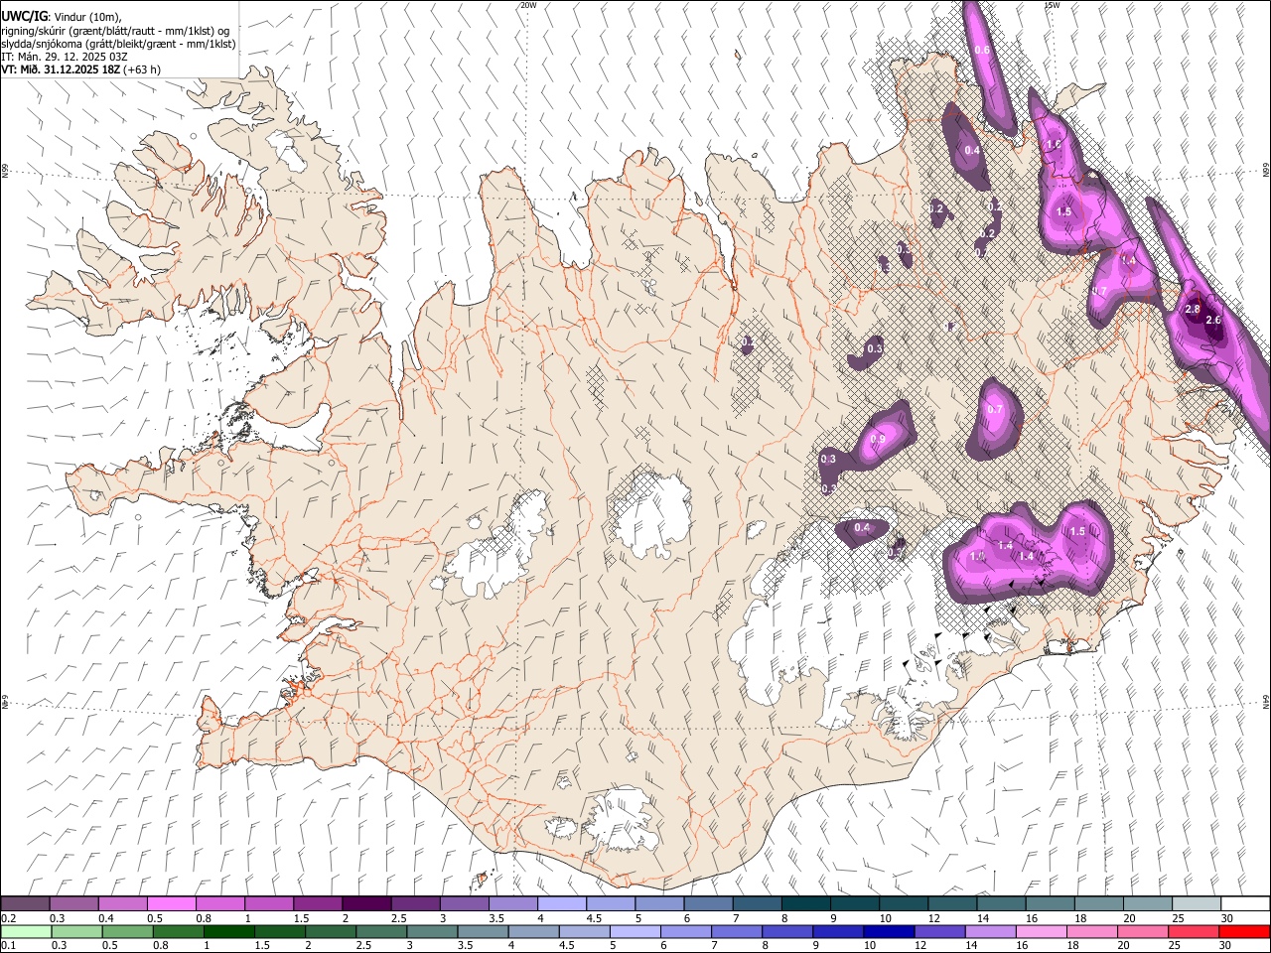
Task: Pick the bright red swatch after 30 in the lower scale
Action: pyautogui.click(x=1243, y=932)
